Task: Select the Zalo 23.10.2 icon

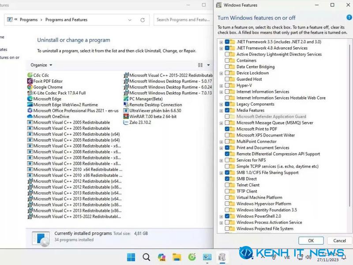Action: [126, 122]
